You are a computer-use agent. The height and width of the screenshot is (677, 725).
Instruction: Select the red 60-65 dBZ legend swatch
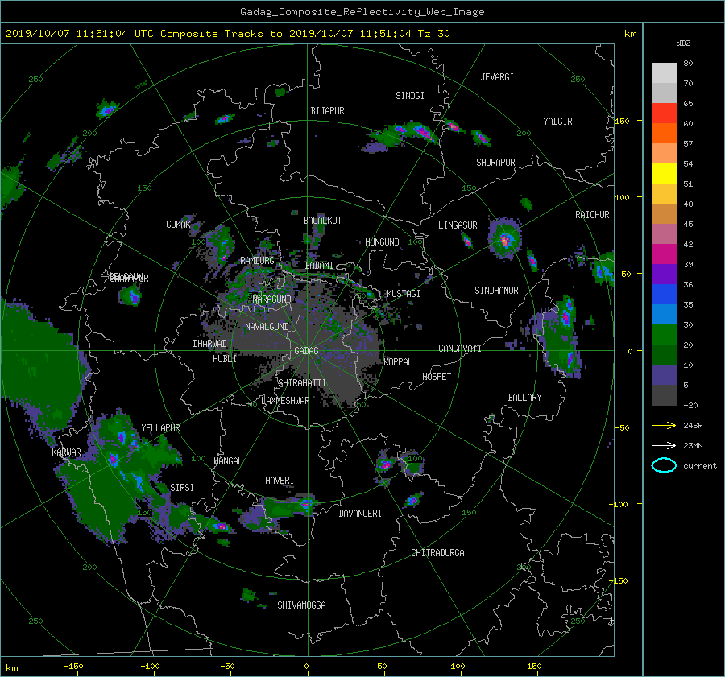(x=664, y=113)
